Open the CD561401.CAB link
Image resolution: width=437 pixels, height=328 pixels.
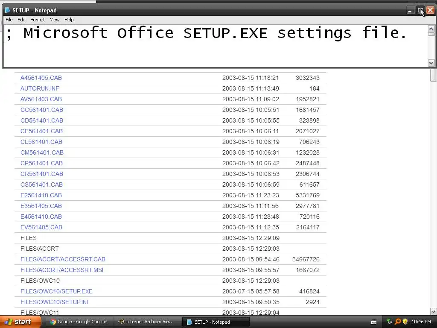(x=42, y=120)
